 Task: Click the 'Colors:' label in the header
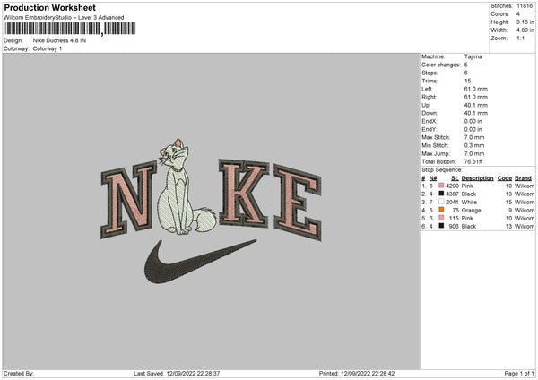500,14
